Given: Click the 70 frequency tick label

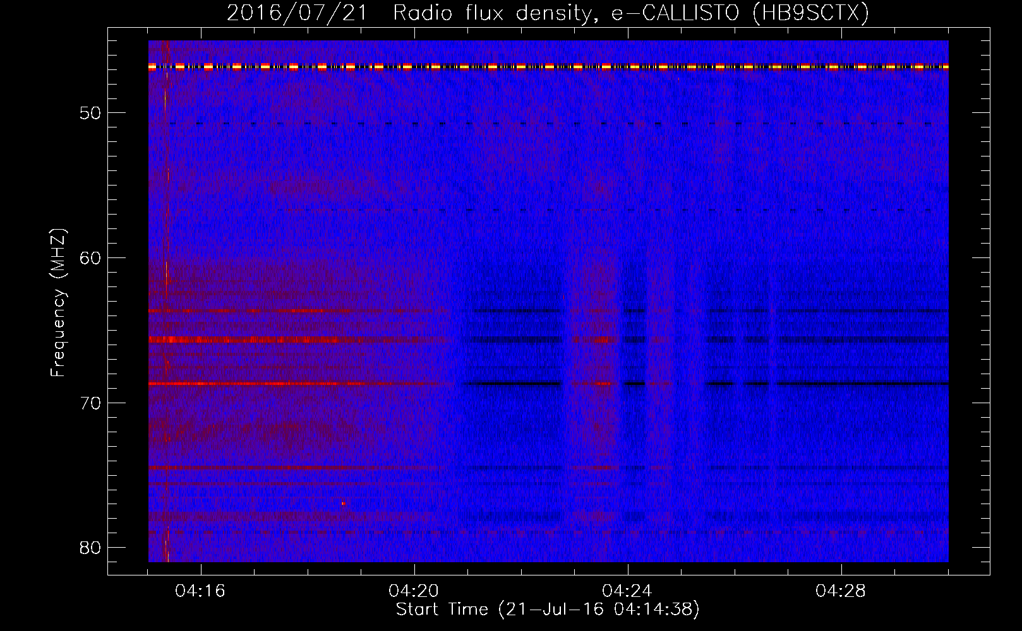Looking at the screenshot, I should 91,403.
